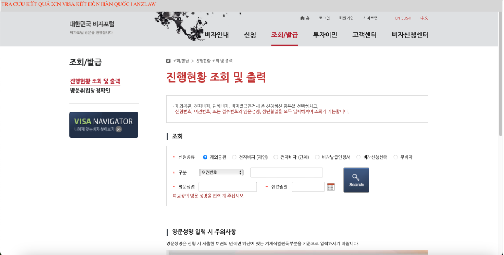Click the 대한민국 비자포털 site logo
504x255 pixels.
tap(92, 25)
